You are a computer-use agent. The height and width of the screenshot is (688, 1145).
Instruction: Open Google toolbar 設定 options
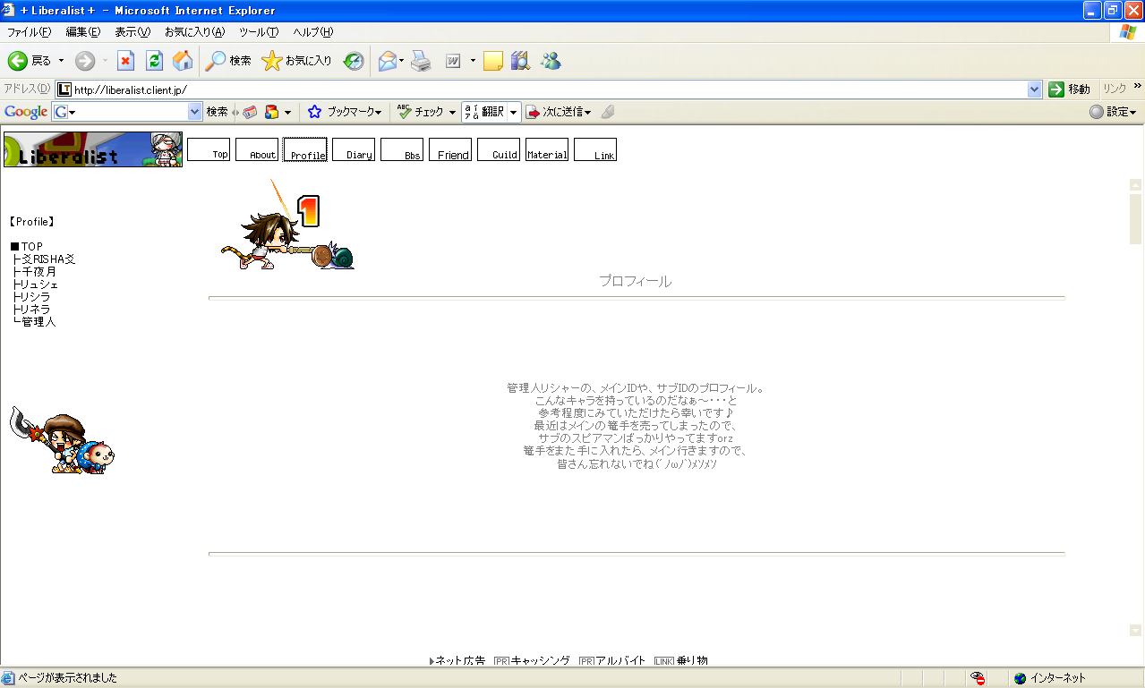coord(1113,112)
